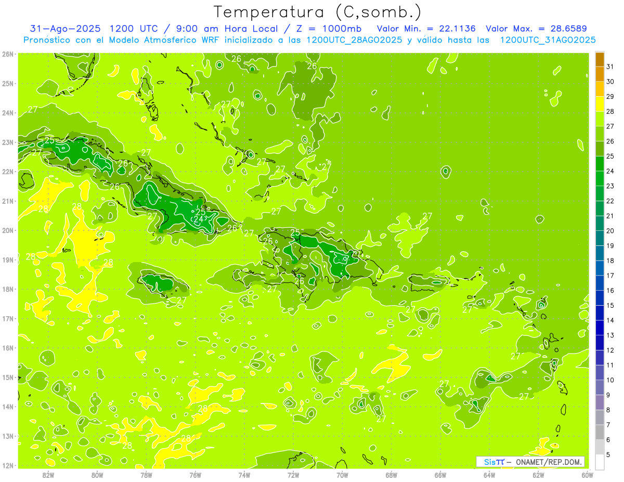This screenshot has width=624, height=482.
Task: Pick the dark blue swatch between 12 and 13
Action: point(600,343)
